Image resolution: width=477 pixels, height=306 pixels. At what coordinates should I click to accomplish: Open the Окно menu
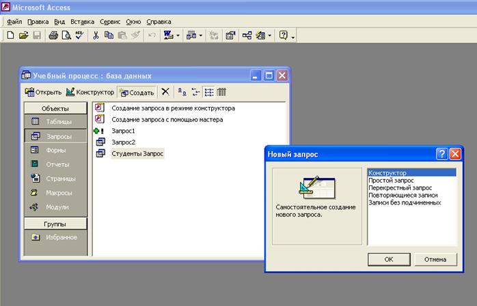(133, 22)
